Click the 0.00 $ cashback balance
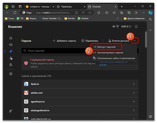Screen dimensions: 157x123 click(126, 26)
